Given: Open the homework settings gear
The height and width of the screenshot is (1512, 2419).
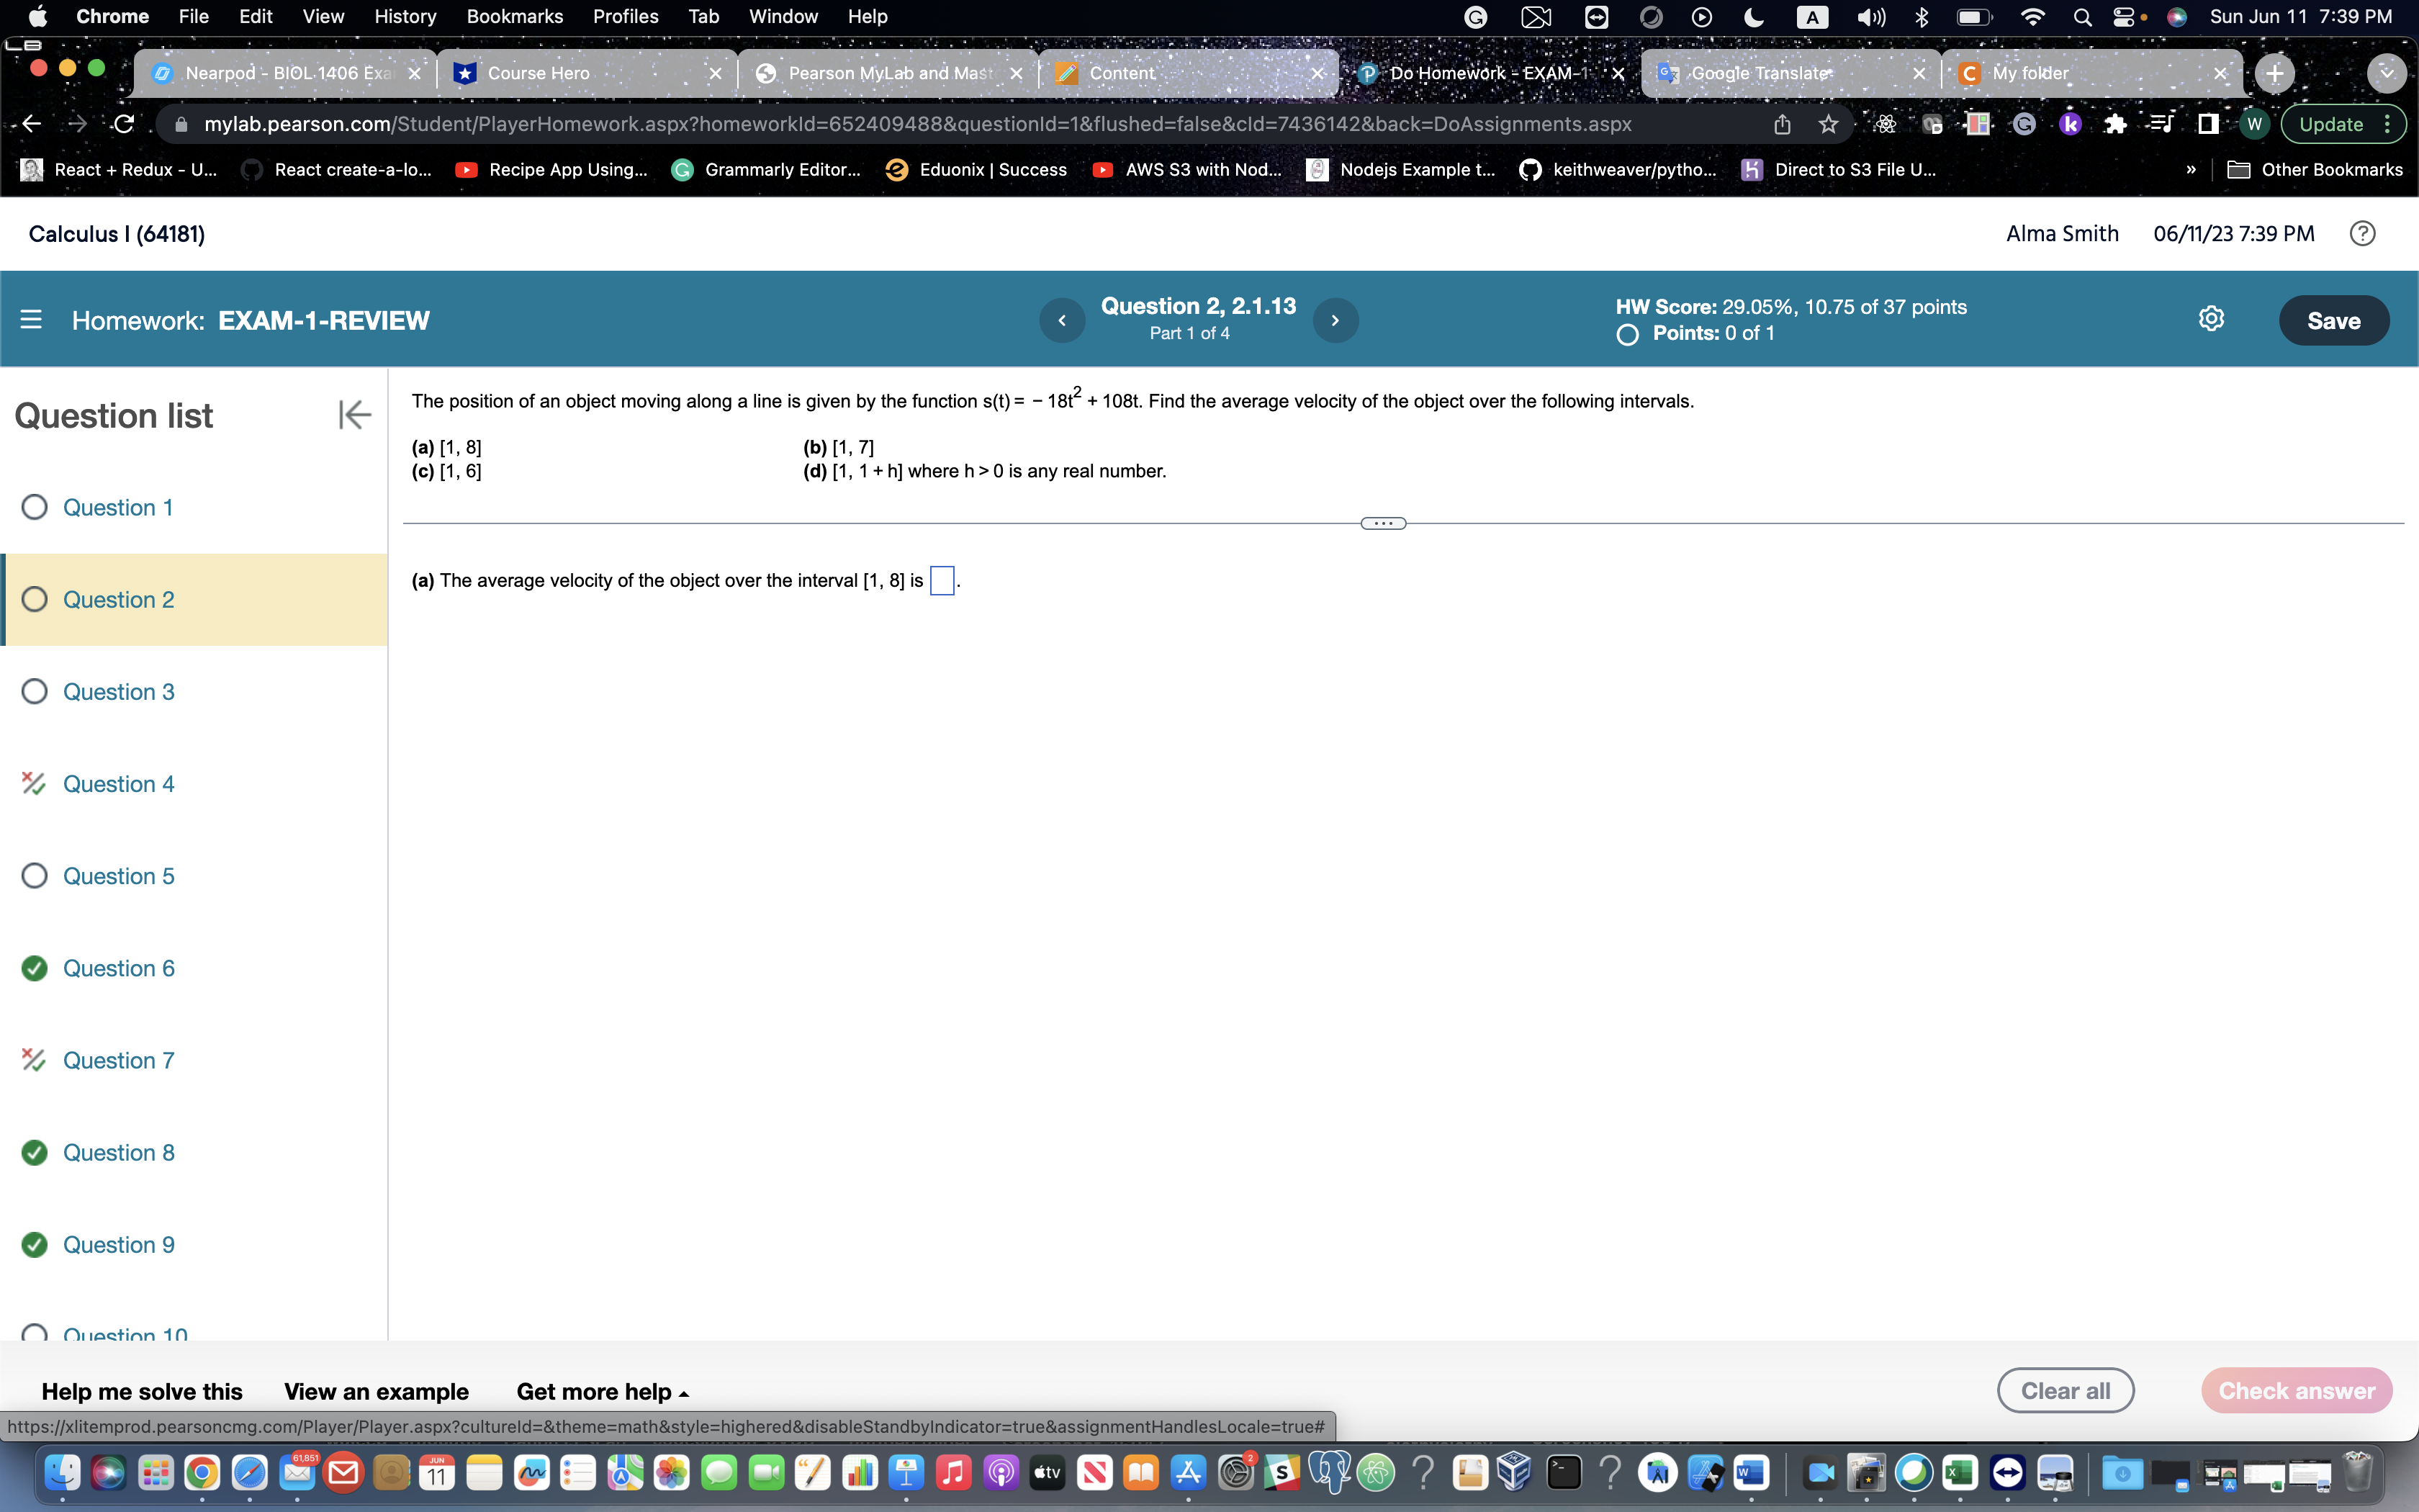Looking at the screenshot, I should tap(2212, 318).
